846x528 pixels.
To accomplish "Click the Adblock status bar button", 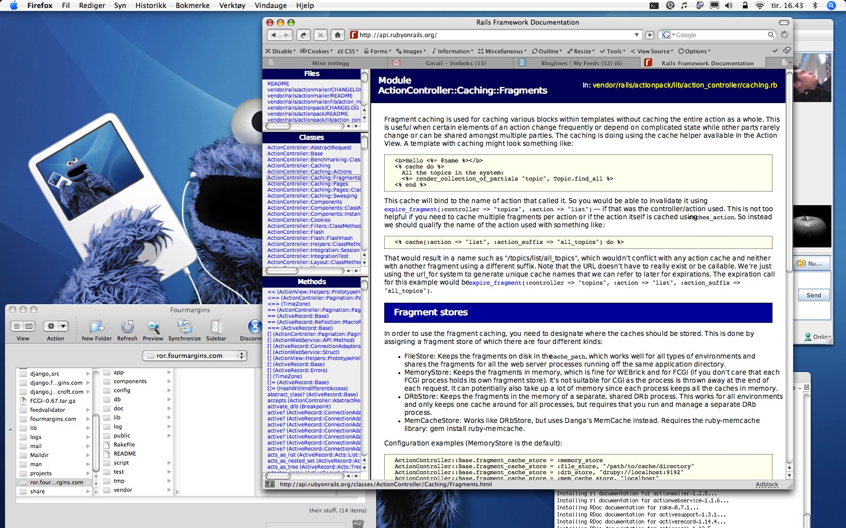I will pyautogui.click(x=766, y=484).
